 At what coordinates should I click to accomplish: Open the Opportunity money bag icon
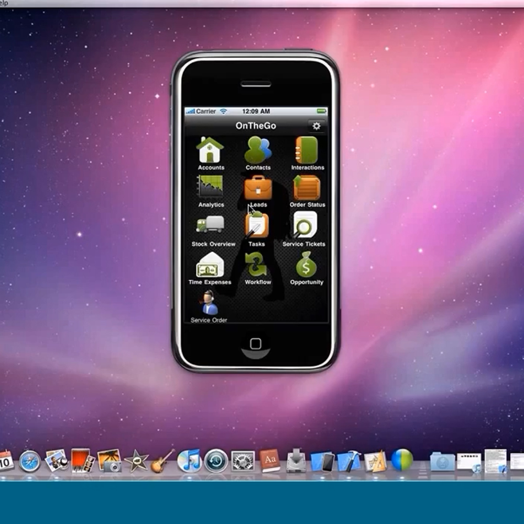(306, 264)
